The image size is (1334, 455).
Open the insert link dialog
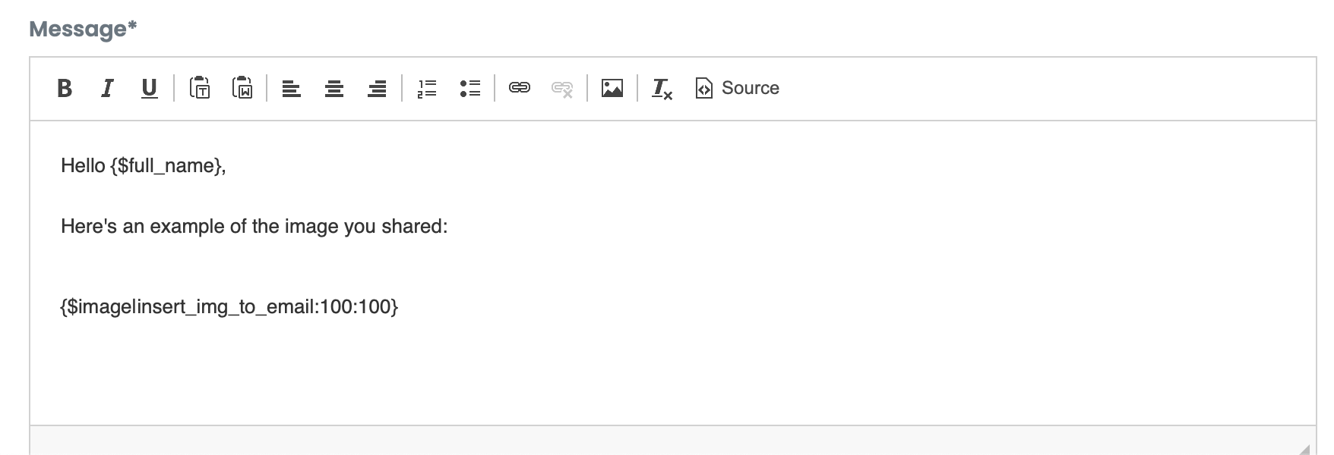(x=520, y=88)
